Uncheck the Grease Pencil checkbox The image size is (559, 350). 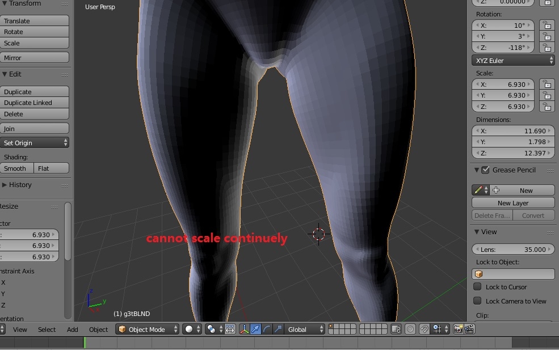coord(485,170)
